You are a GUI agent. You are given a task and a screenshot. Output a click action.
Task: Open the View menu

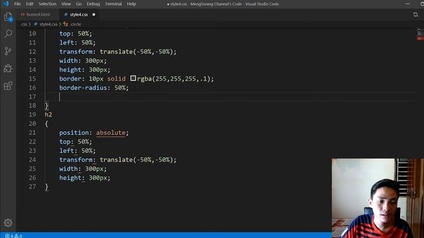coord(66,4)
